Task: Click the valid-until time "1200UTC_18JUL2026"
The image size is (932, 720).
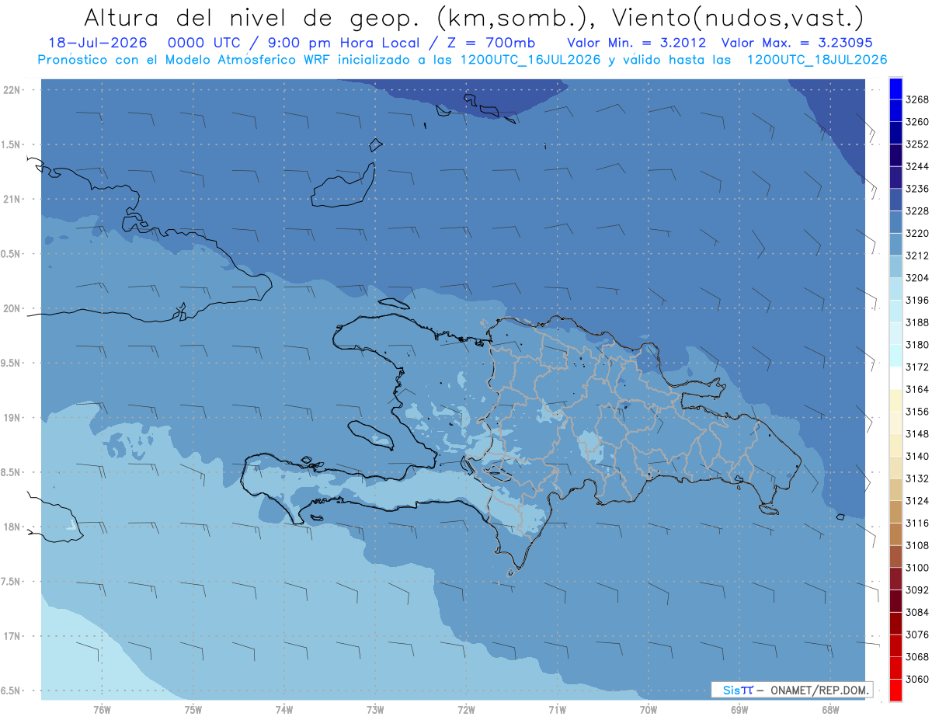Action: tap(817, 60)
